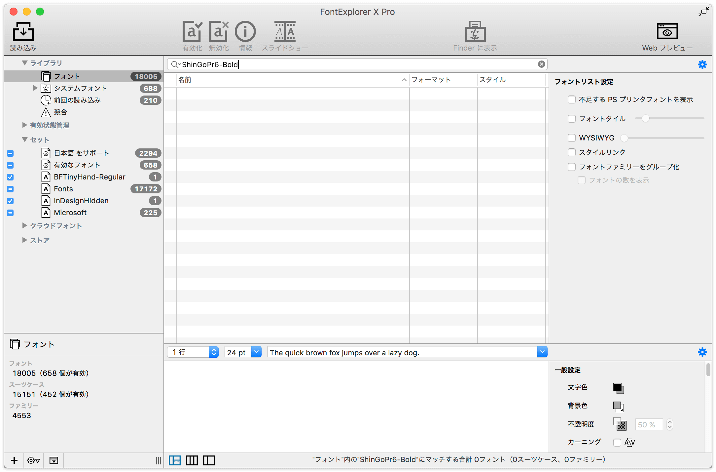This screenshot has height=472, width=716.
Task: Open the preview sample text dropdown
Action: (542, 352)
